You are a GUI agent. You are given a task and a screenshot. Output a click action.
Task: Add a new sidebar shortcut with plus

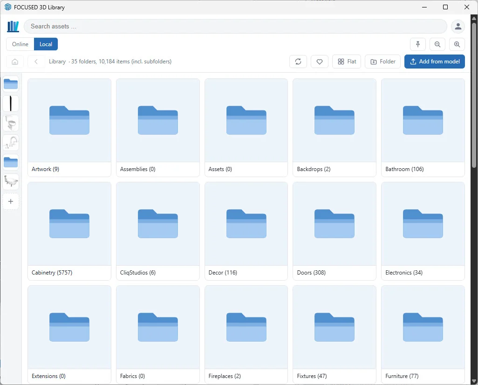[x=11, y=201]
